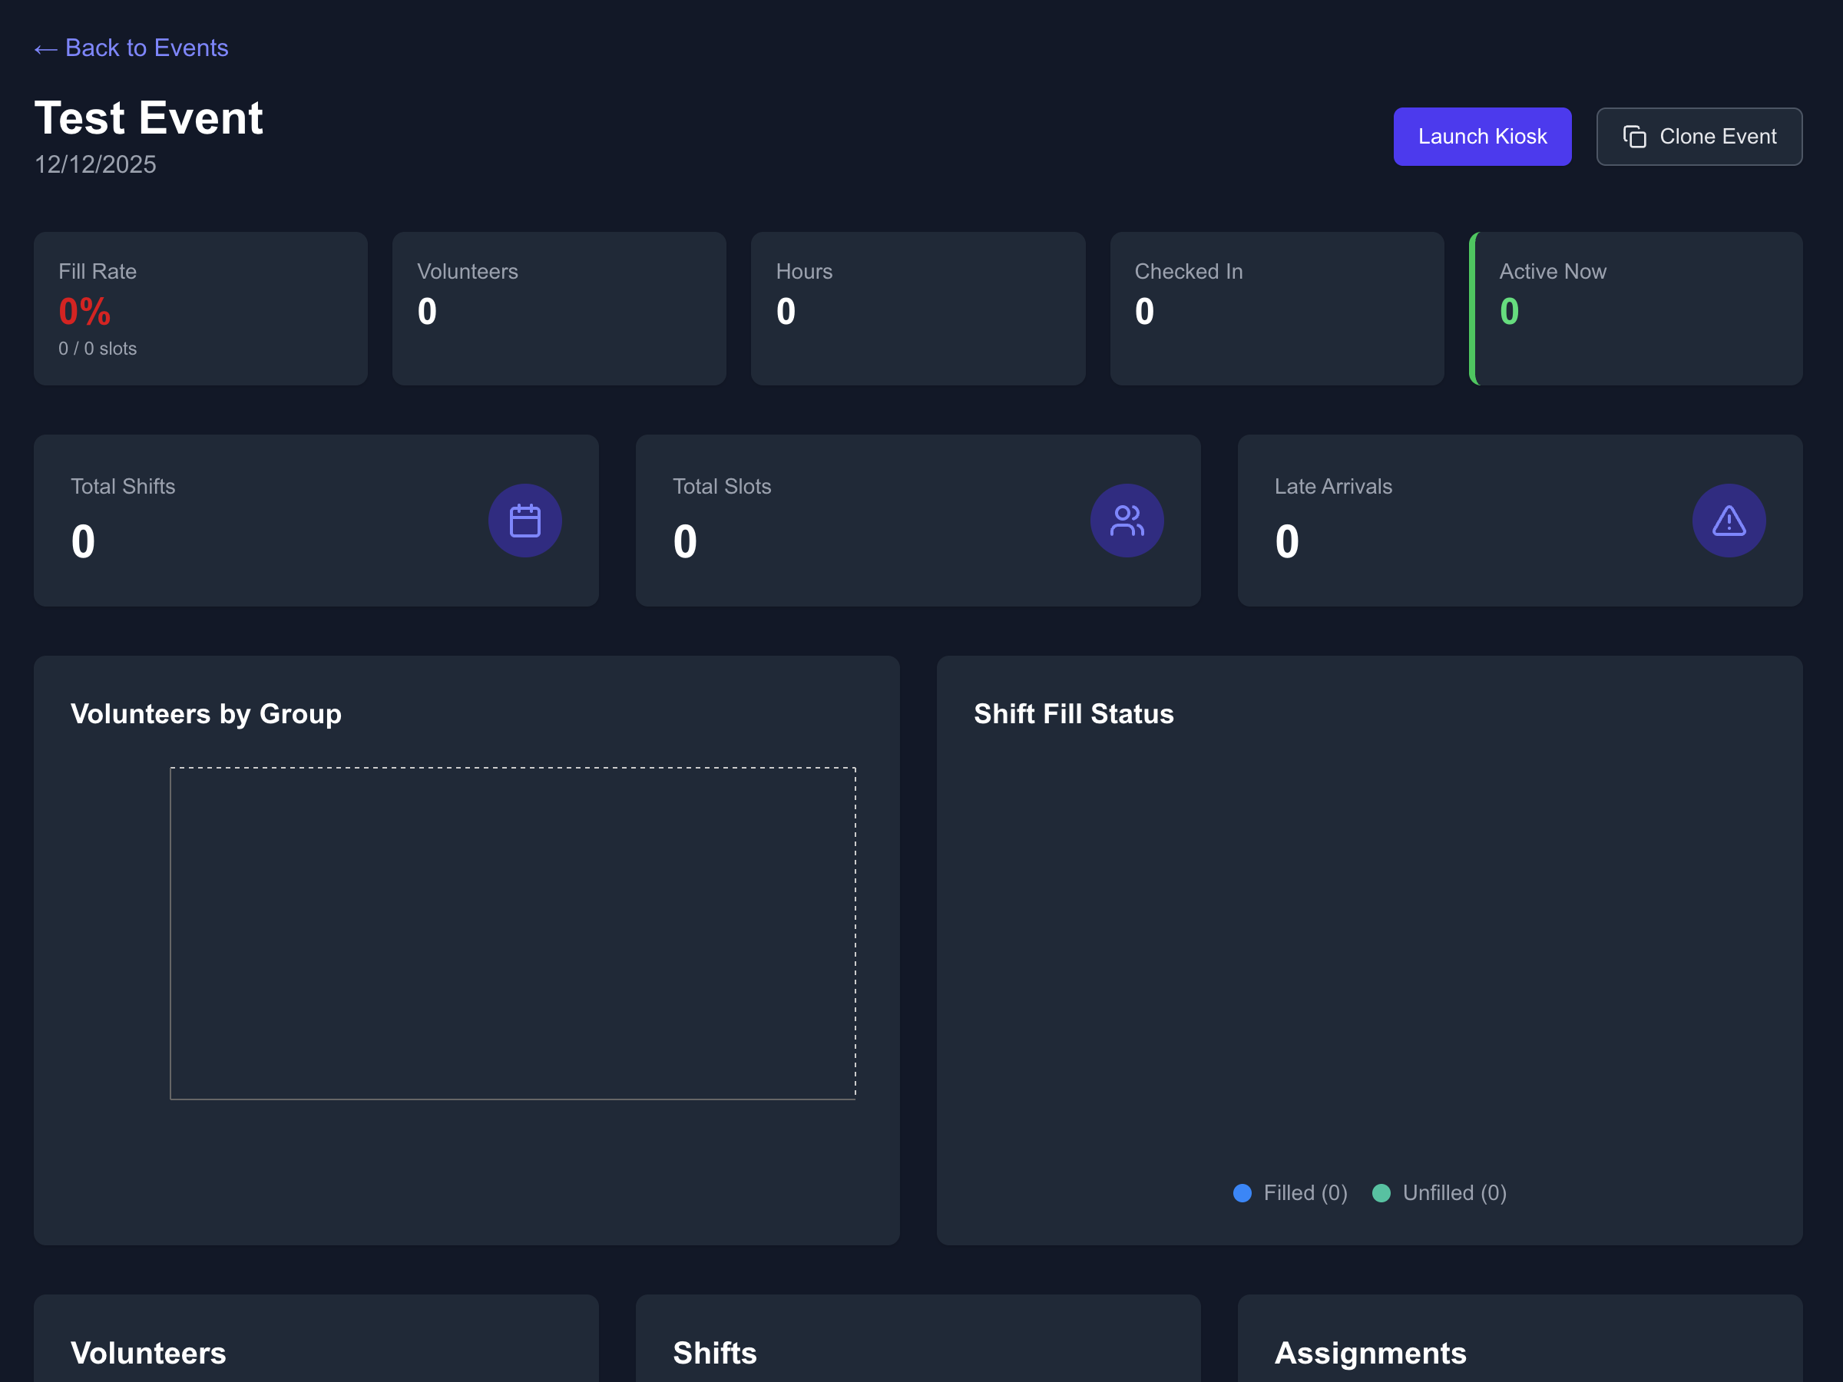Click the warning triangle icon on Late Arrivals

point(1728,521)
